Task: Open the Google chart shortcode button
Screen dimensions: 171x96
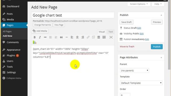Action: pyautogui.click(x=34, y=42)
